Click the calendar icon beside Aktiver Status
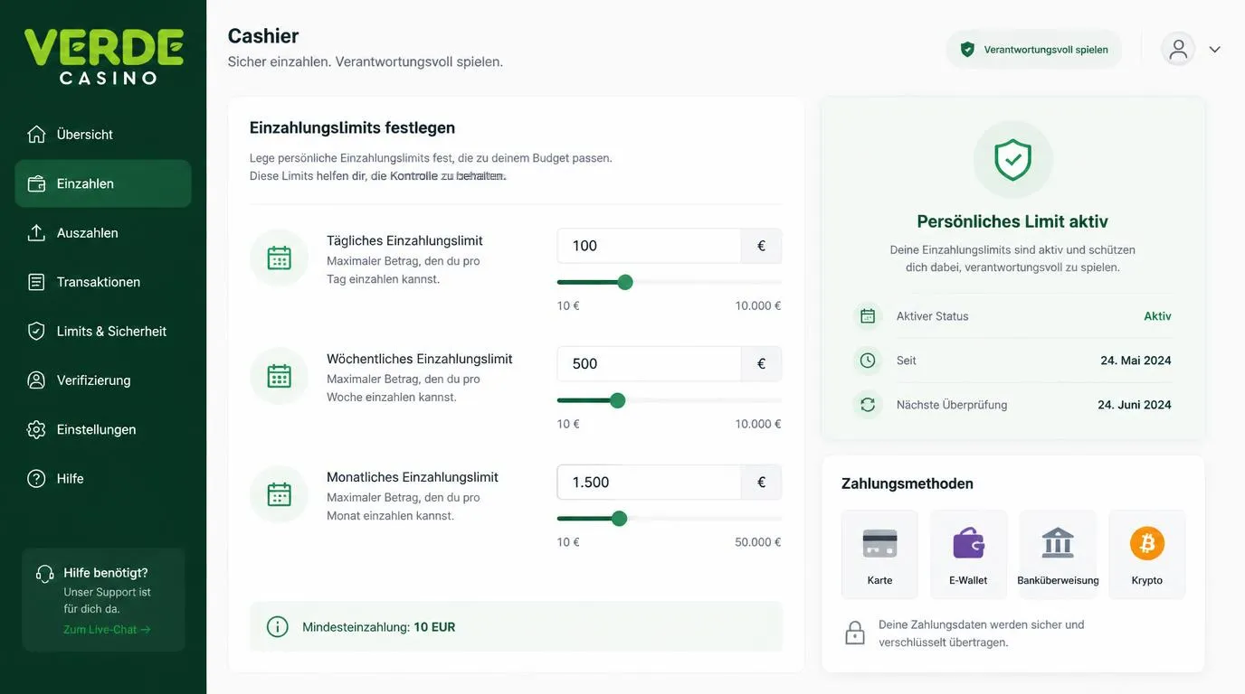The height and width of the screenshot is (694, 1245). tap(868, 316)
